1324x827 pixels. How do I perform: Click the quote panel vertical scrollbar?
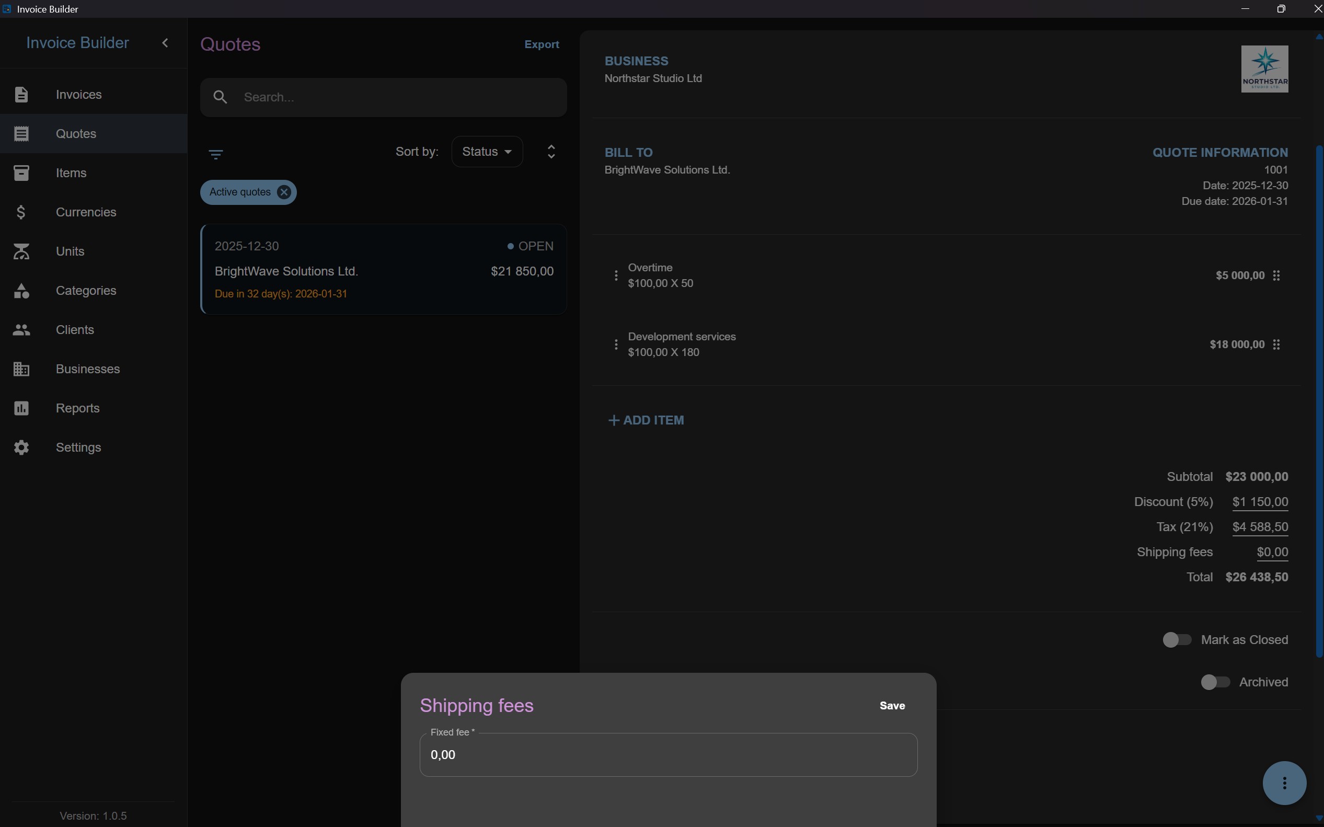(x=1319, y=400)
